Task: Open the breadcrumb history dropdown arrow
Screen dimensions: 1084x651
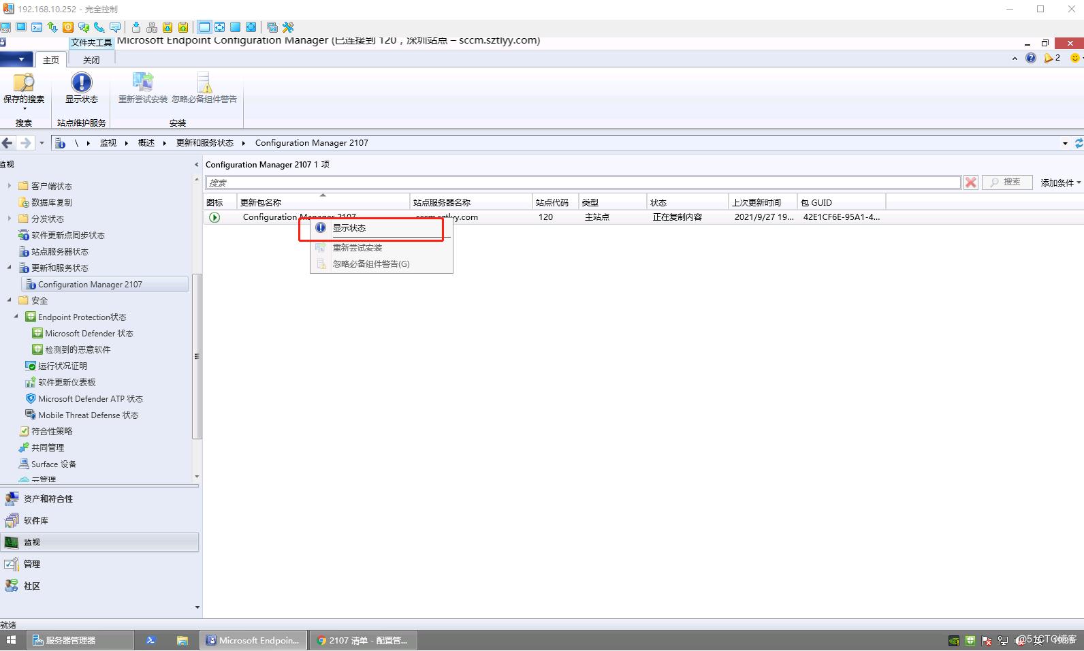Action: tap(1065, 143)
